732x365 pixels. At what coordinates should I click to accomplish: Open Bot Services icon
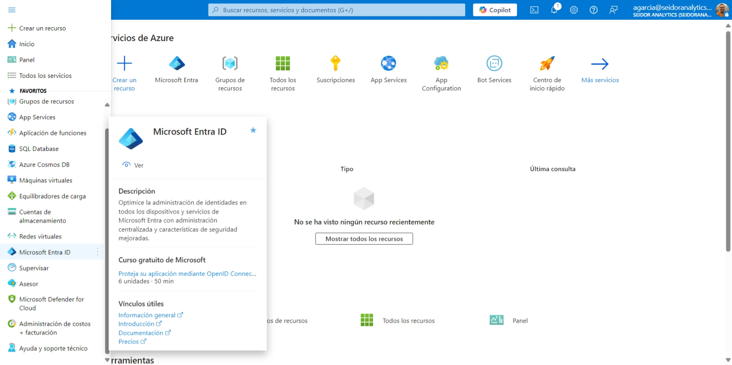point(494,64)
